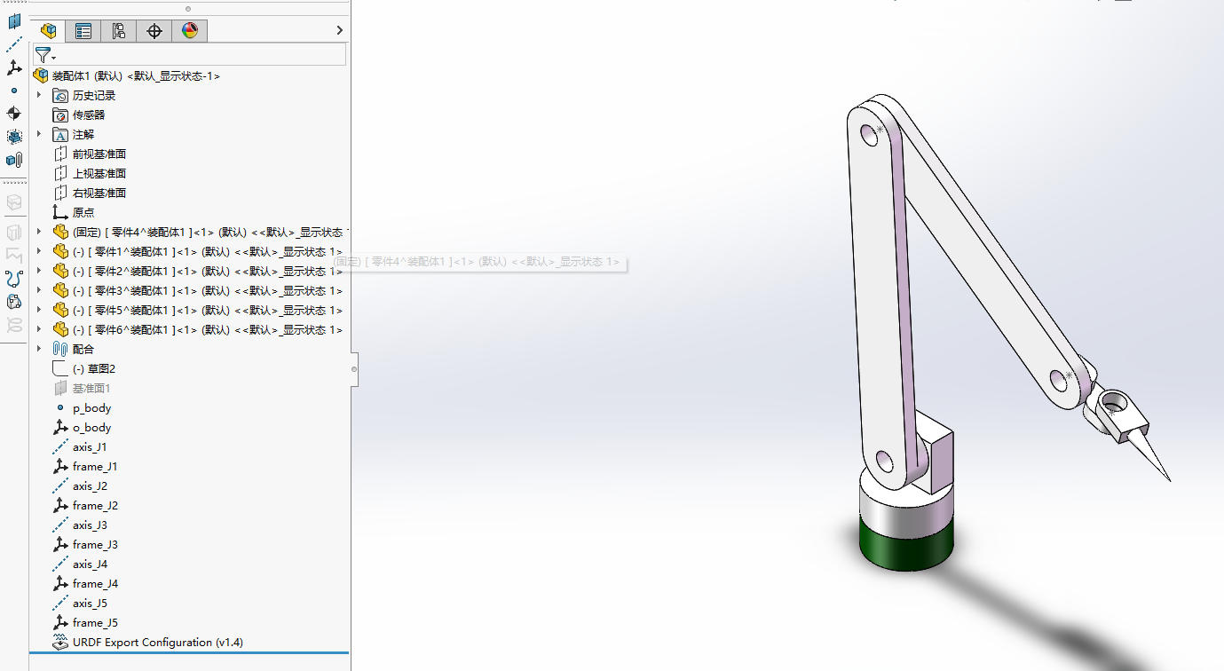Screen dimensions: 1224x671
Task: Select the Center of Mass tool
Action: click(x=14, y=114)
